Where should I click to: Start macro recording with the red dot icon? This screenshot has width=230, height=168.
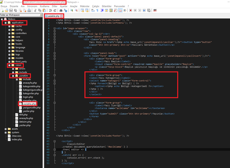[130, 10]
